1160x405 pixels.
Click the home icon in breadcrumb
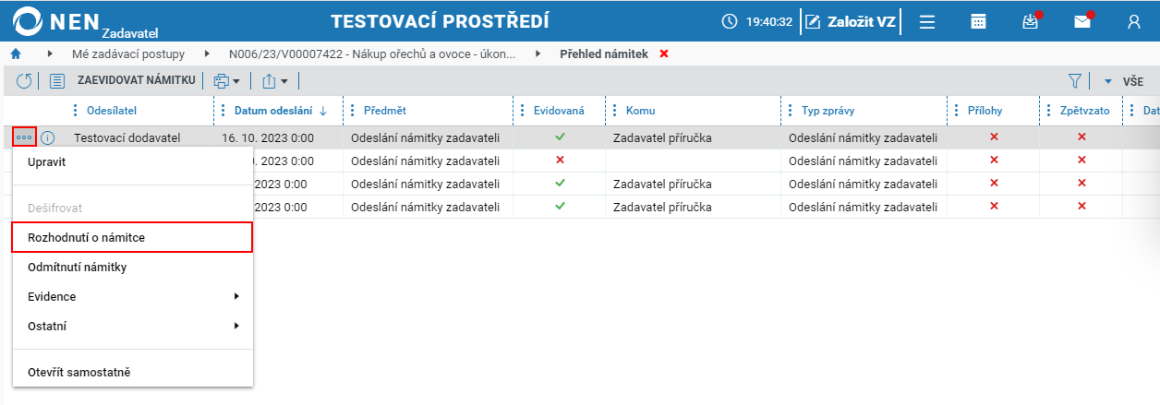15,54
